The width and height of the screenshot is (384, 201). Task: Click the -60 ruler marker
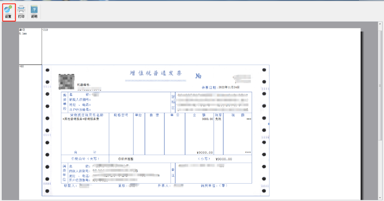click(x=22, y=67)
